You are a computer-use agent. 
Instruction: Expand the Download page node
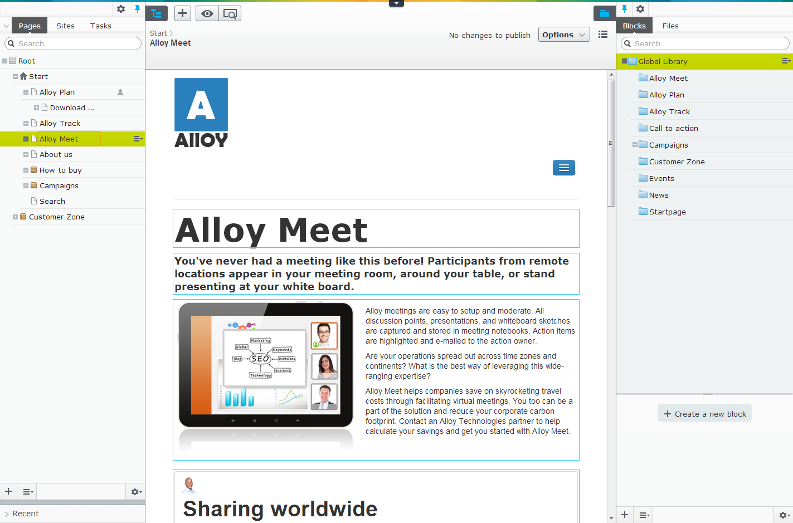pyautogui.click(x=36, y=107)
